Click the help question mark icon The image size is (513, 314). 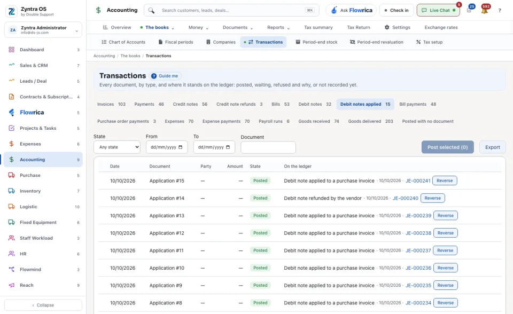click(500, 11)
